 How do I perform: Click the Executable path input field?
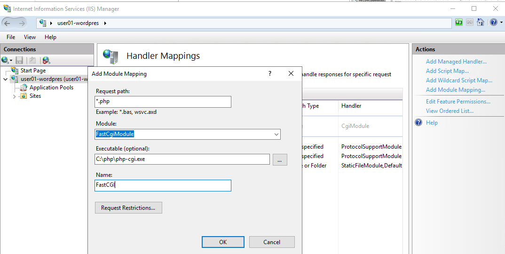click(x=182, y=159)
